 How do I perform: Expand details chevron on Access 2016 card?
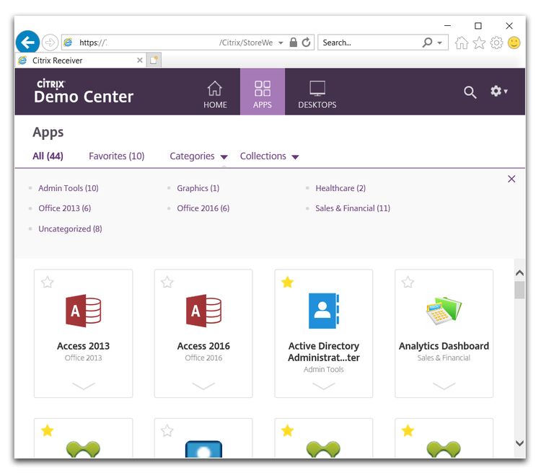point(203,386)
